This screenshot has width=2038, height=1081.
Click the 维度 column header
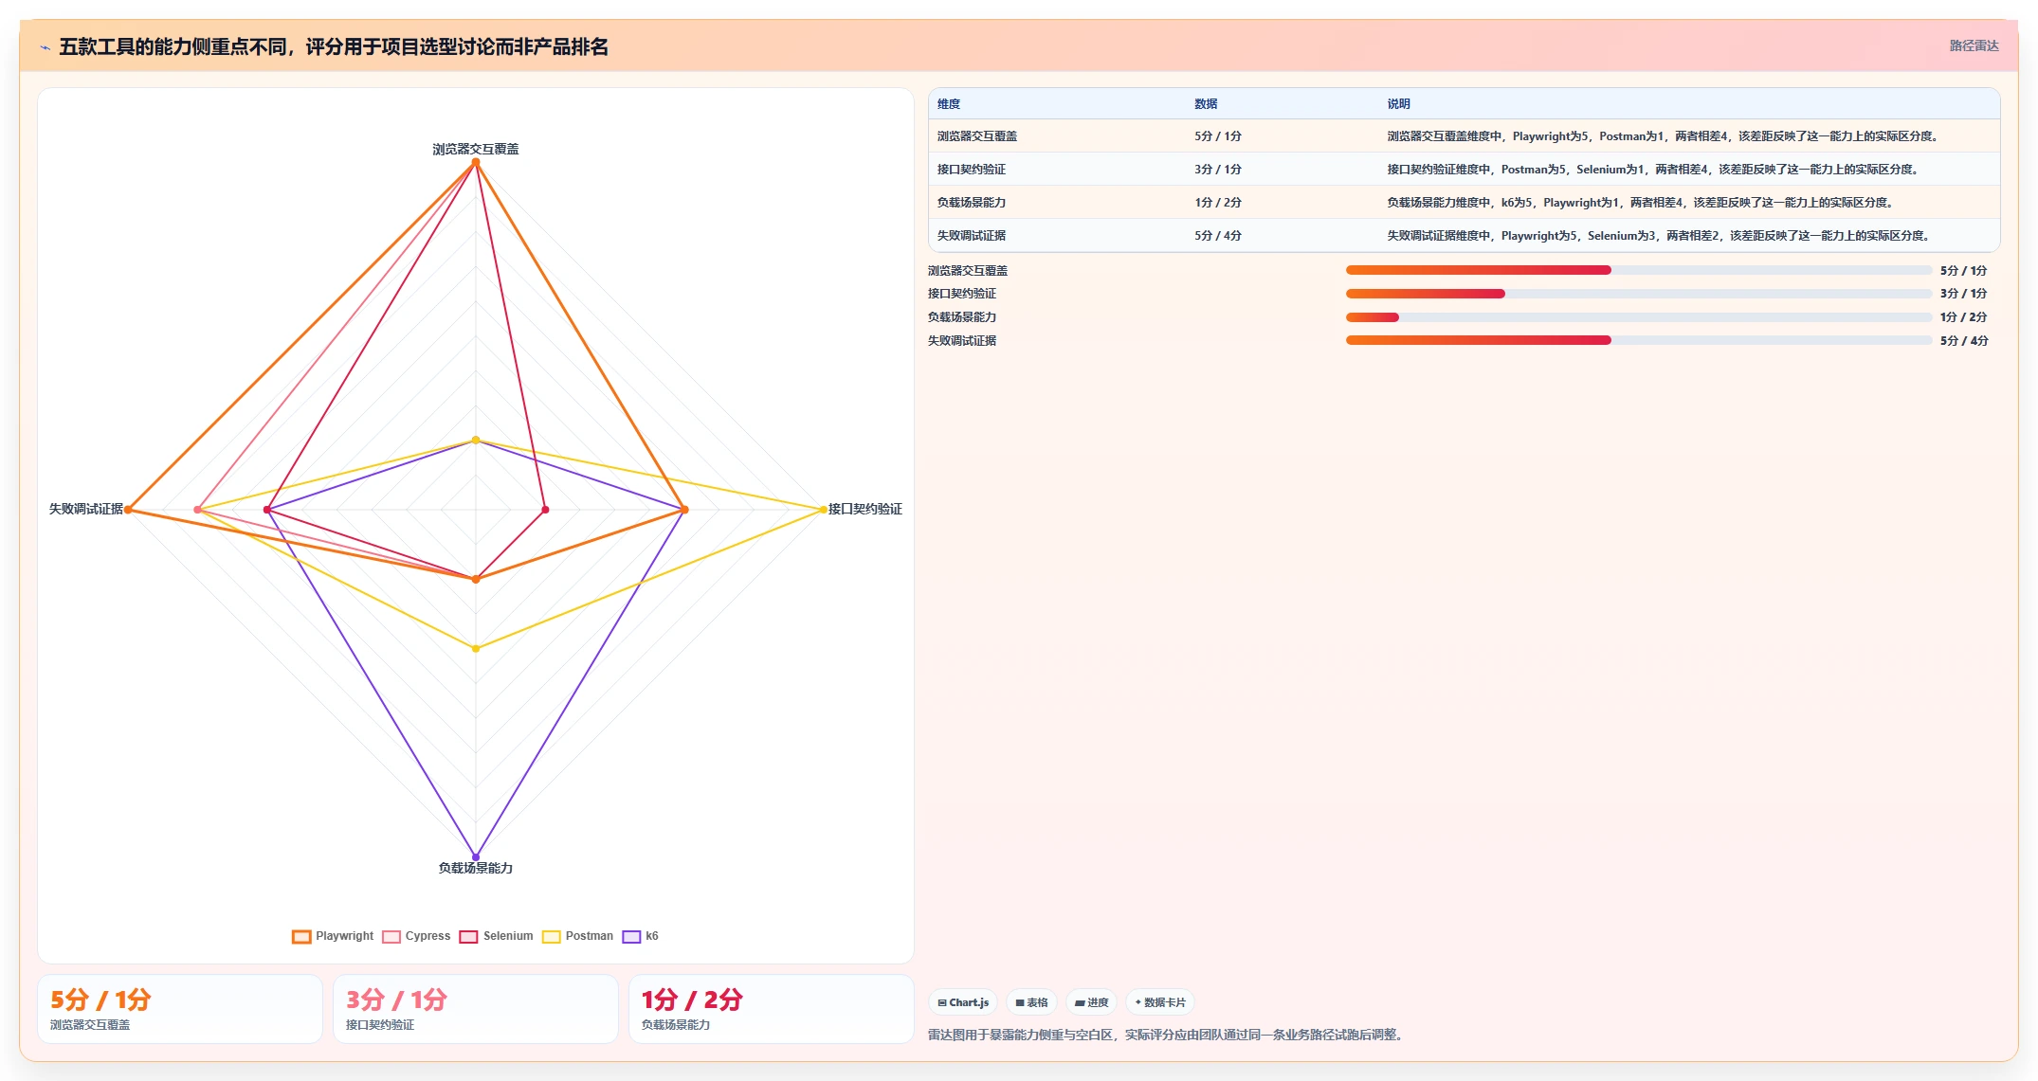point(949,104)
